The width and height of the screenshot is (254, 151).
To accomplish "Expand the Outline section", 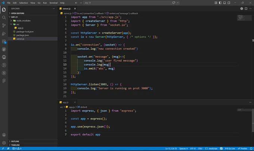I will point(33,141).
